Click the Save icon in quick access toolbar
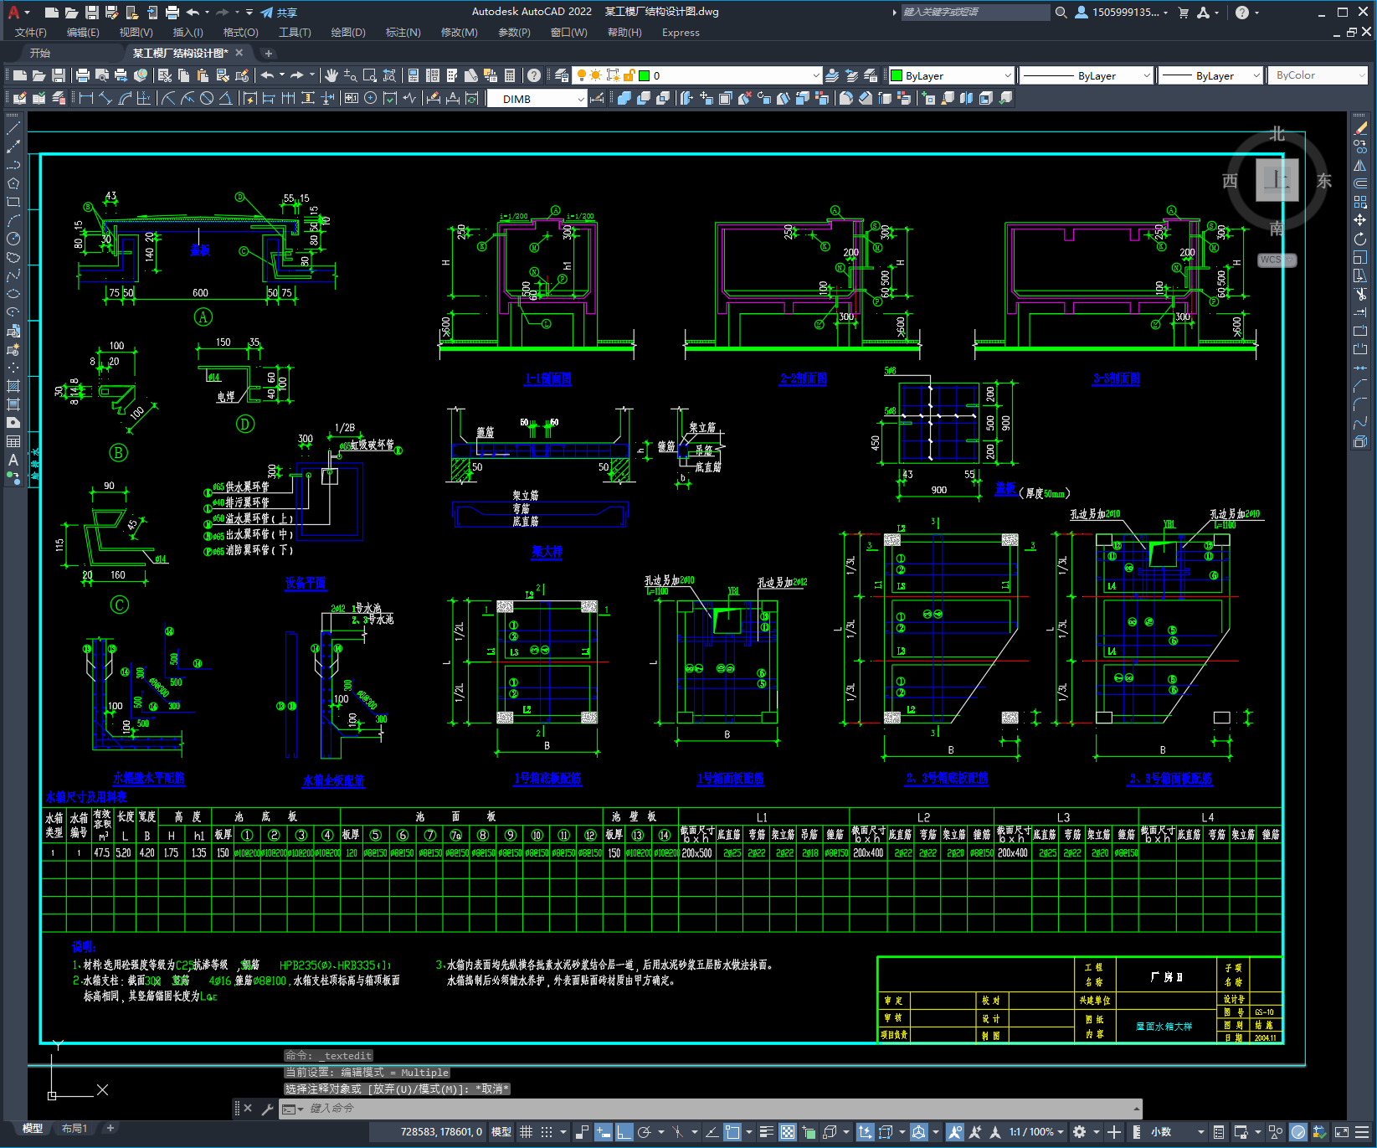This screenshot has width=1377, height=1148. click(92, 13)
